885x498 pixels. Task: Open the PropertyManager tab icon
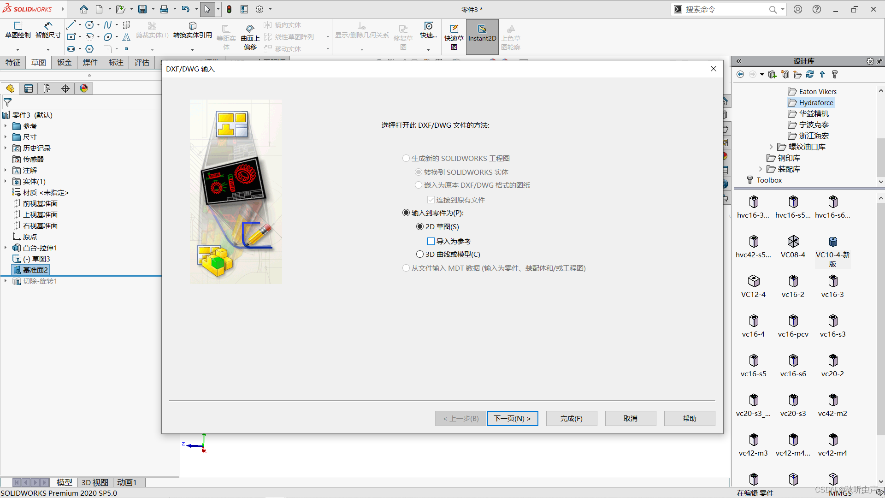point(29,89)
